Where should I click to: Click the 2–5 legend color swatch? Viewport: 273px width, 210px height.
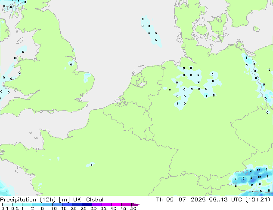(37, 204)
